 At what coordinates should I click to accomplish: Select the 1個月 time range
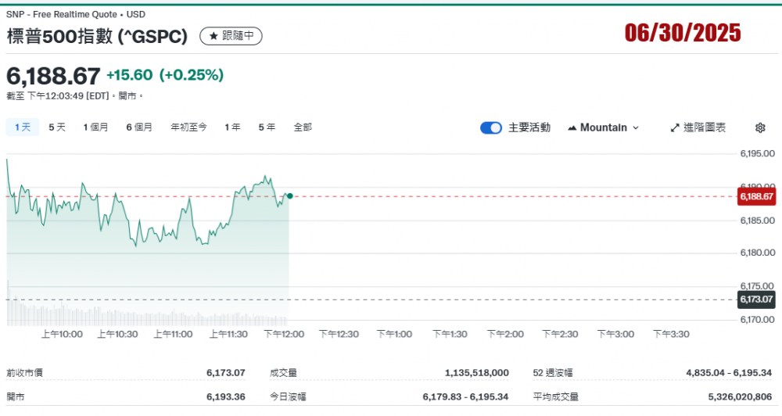96,127
